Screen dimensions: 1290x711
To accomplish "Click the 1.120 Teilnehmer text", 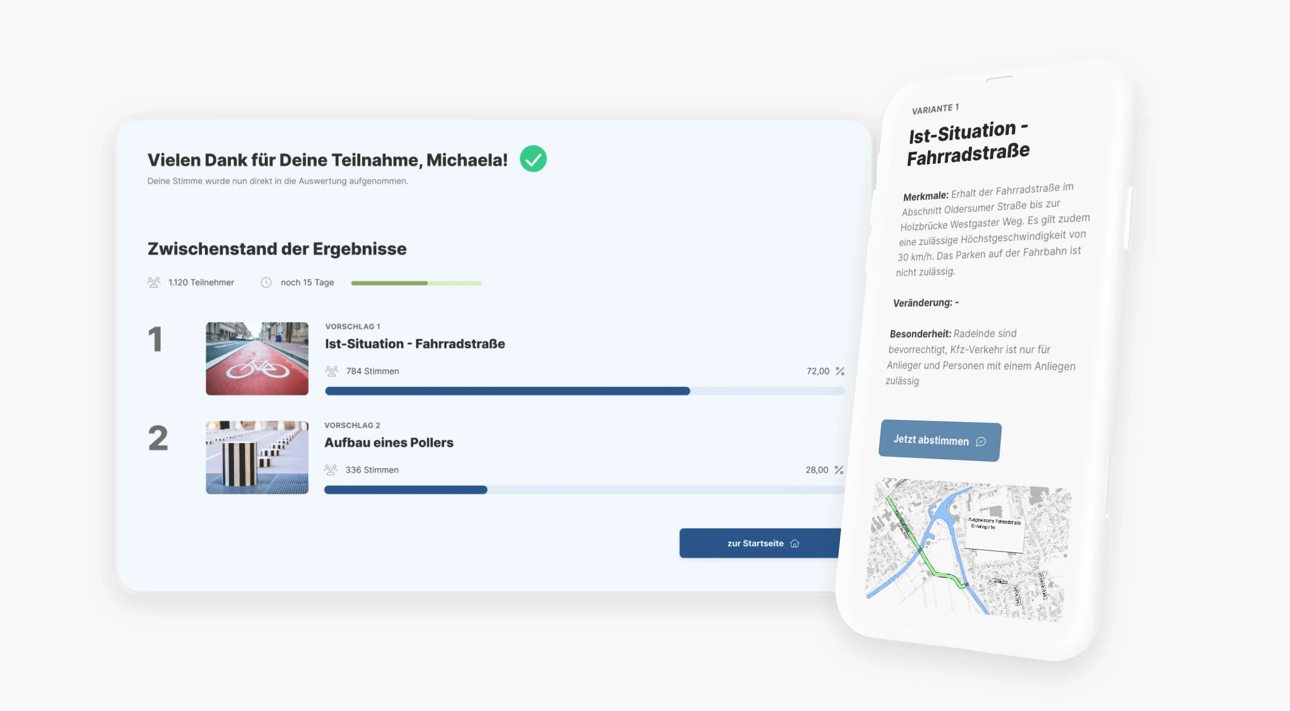I will 201,282.
